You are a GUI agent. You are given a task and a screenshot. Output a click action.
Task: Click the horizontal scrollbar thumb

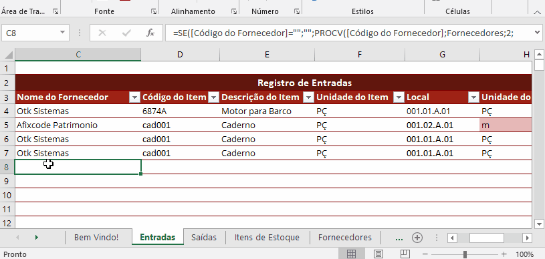[487, 238]
